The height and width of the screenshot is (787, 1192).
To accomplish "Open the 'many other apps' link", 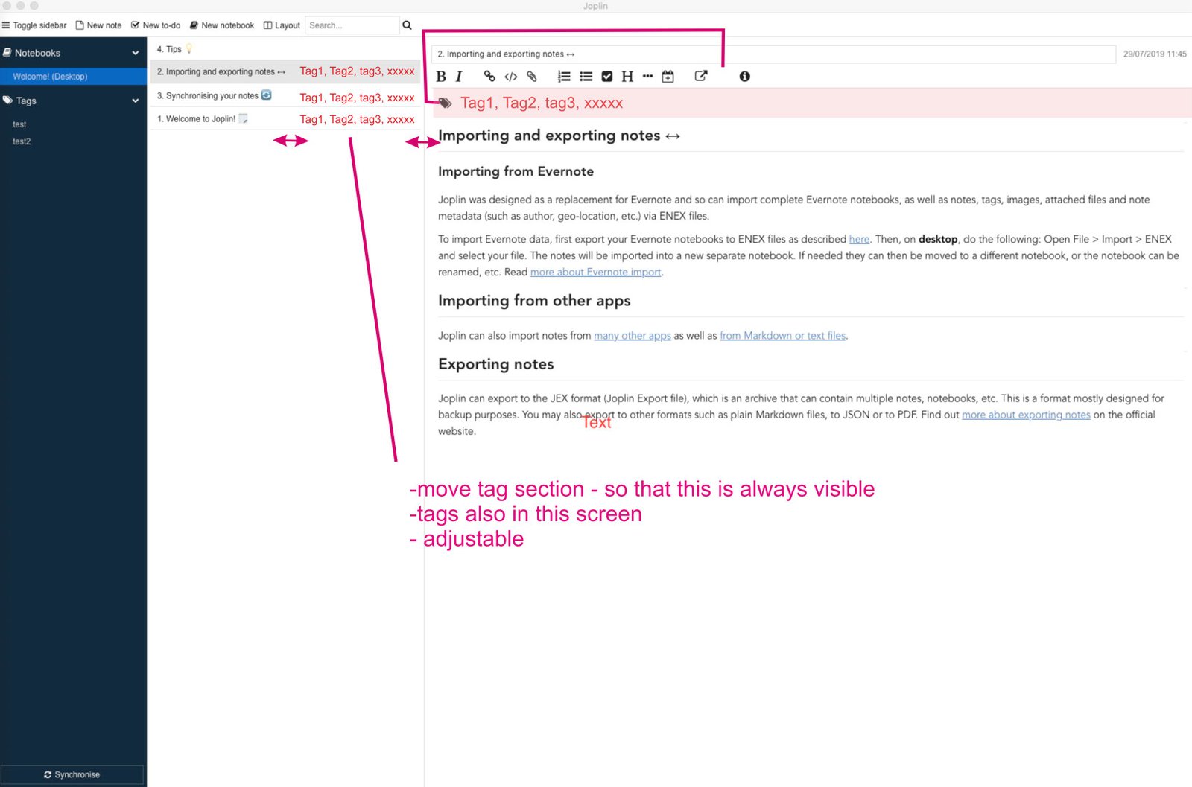I will 632,336.
